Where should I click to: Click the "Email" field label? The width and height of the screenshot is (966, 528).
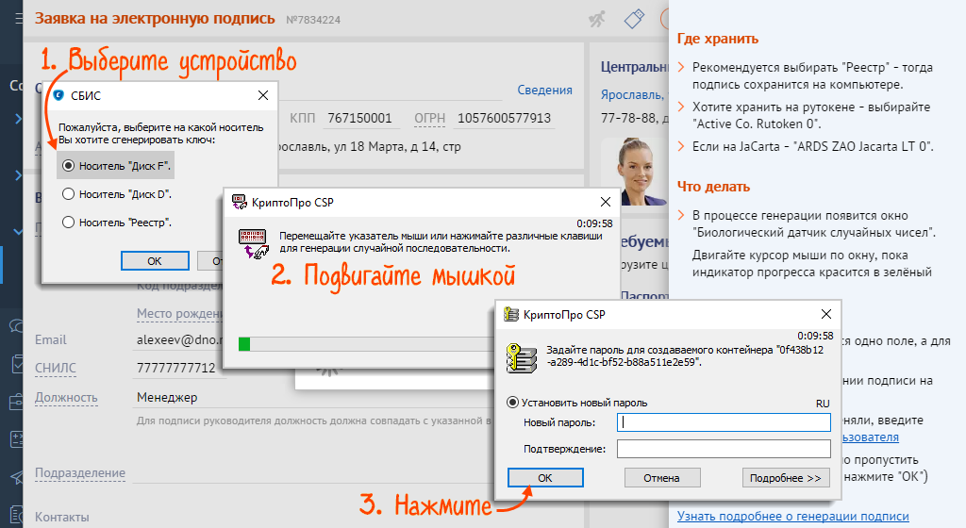(51, 339)
